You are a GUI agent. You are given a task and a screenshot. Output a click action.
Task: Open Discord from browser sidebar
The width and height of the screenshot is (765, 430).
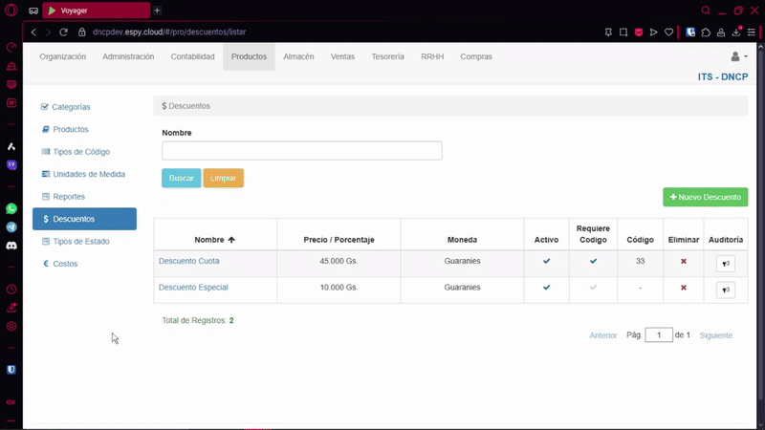11,246
